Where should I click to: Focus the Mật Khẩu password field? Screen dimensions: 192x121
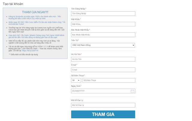coord(103,24)
